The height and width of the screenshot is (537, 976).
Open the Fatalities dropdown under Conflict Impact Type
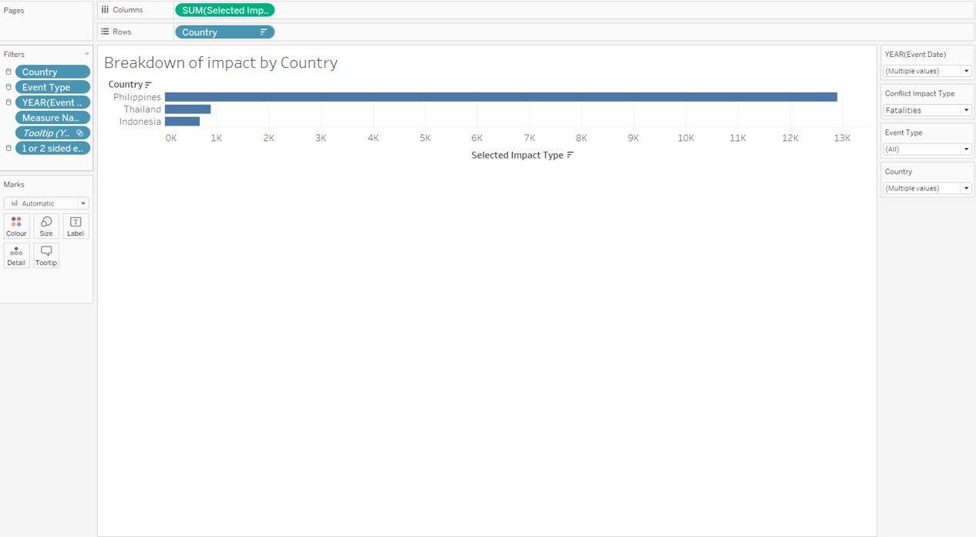tap(968, 109)
